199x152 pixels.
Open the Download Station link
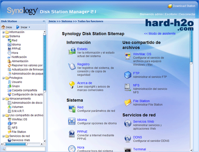click(x=184, y=6)
